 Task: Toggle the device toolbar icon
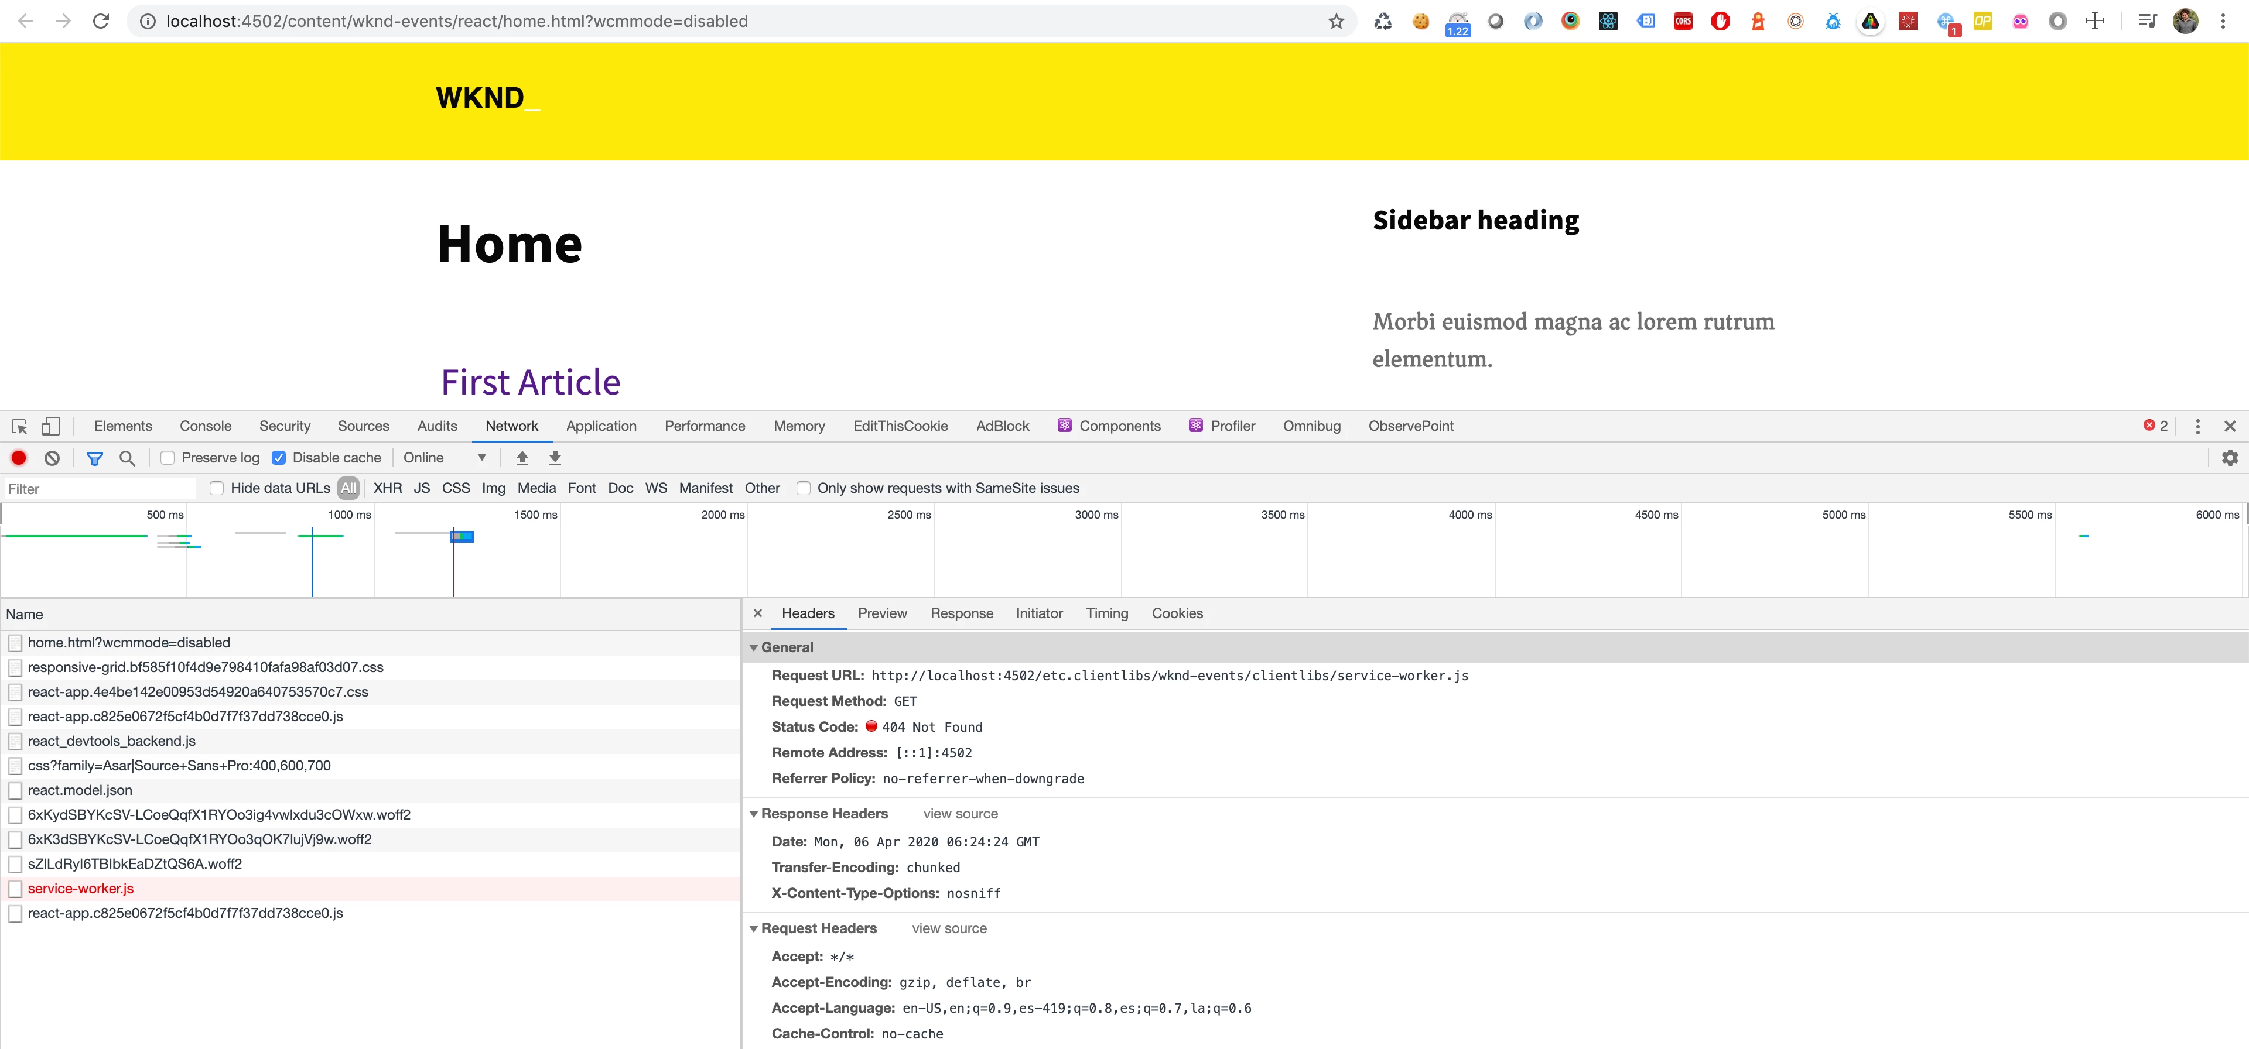tap(50, 426)
